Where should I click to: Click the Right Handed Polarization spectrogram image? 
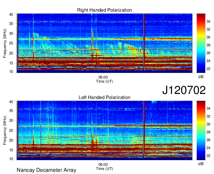104,43
